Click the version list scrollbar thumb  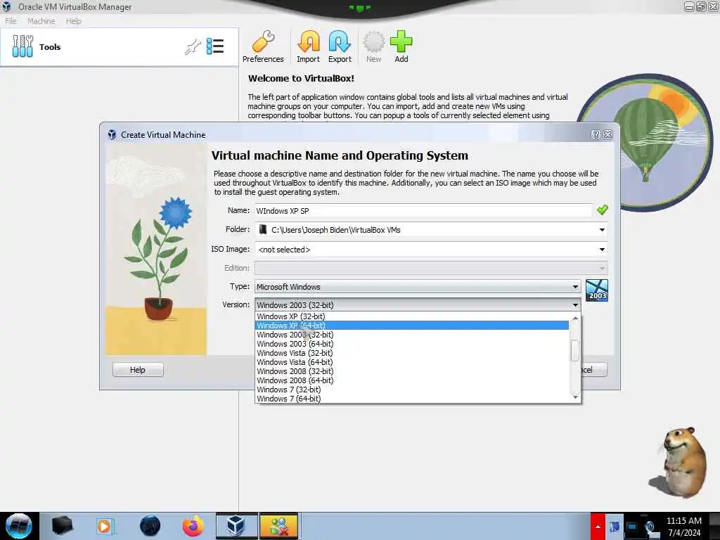pyautogui.click(x=575, y=351)
